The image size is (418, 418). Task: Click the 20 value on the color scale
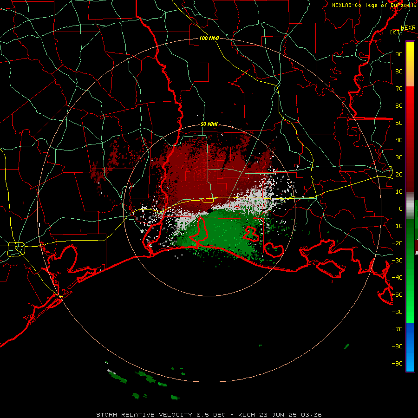click(x=399, y=175)
